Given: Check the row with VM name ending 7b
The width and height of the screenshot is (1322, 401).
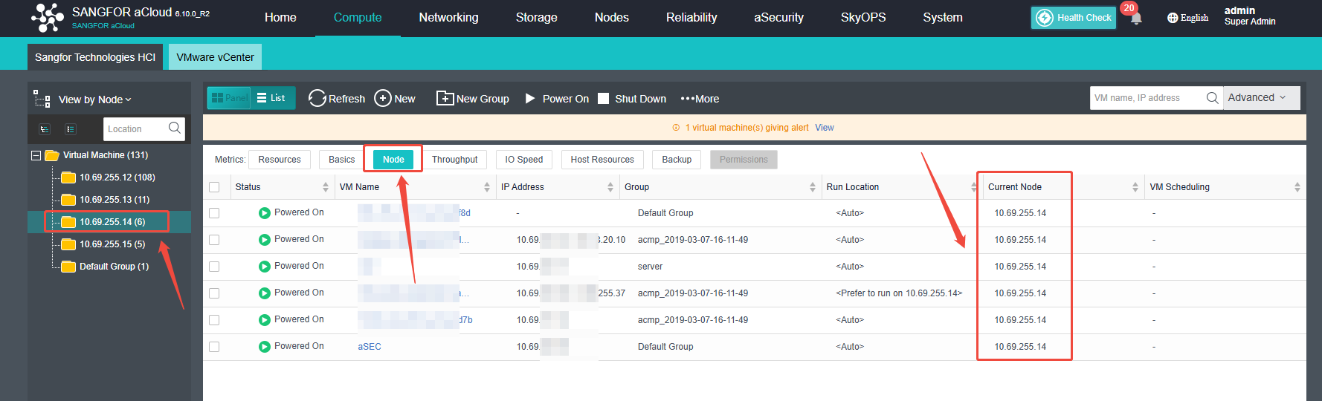Looking at the screenshot, I should (x=214, y=320).
